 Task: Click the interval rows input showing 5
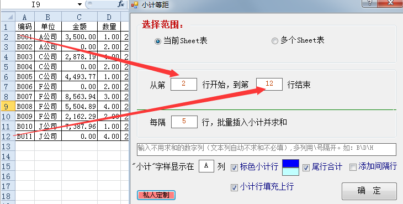(x=184, y=122)
